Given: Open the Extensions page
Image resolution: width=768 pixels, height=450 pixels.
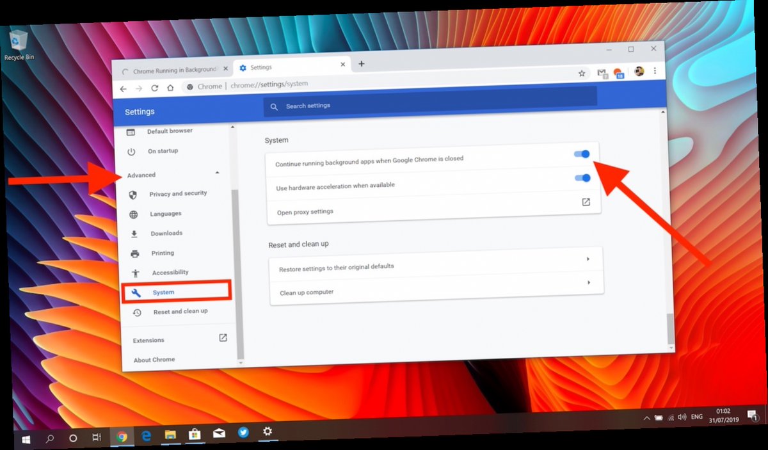Looking at the screenshot, I should point(148,340).
